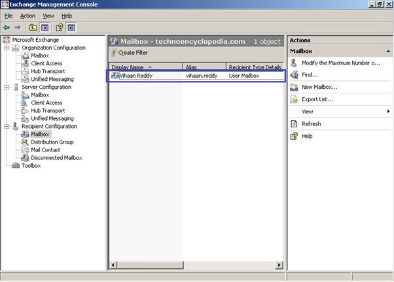Toggle the Show/Hide Console Tree icon

(45, 27)
